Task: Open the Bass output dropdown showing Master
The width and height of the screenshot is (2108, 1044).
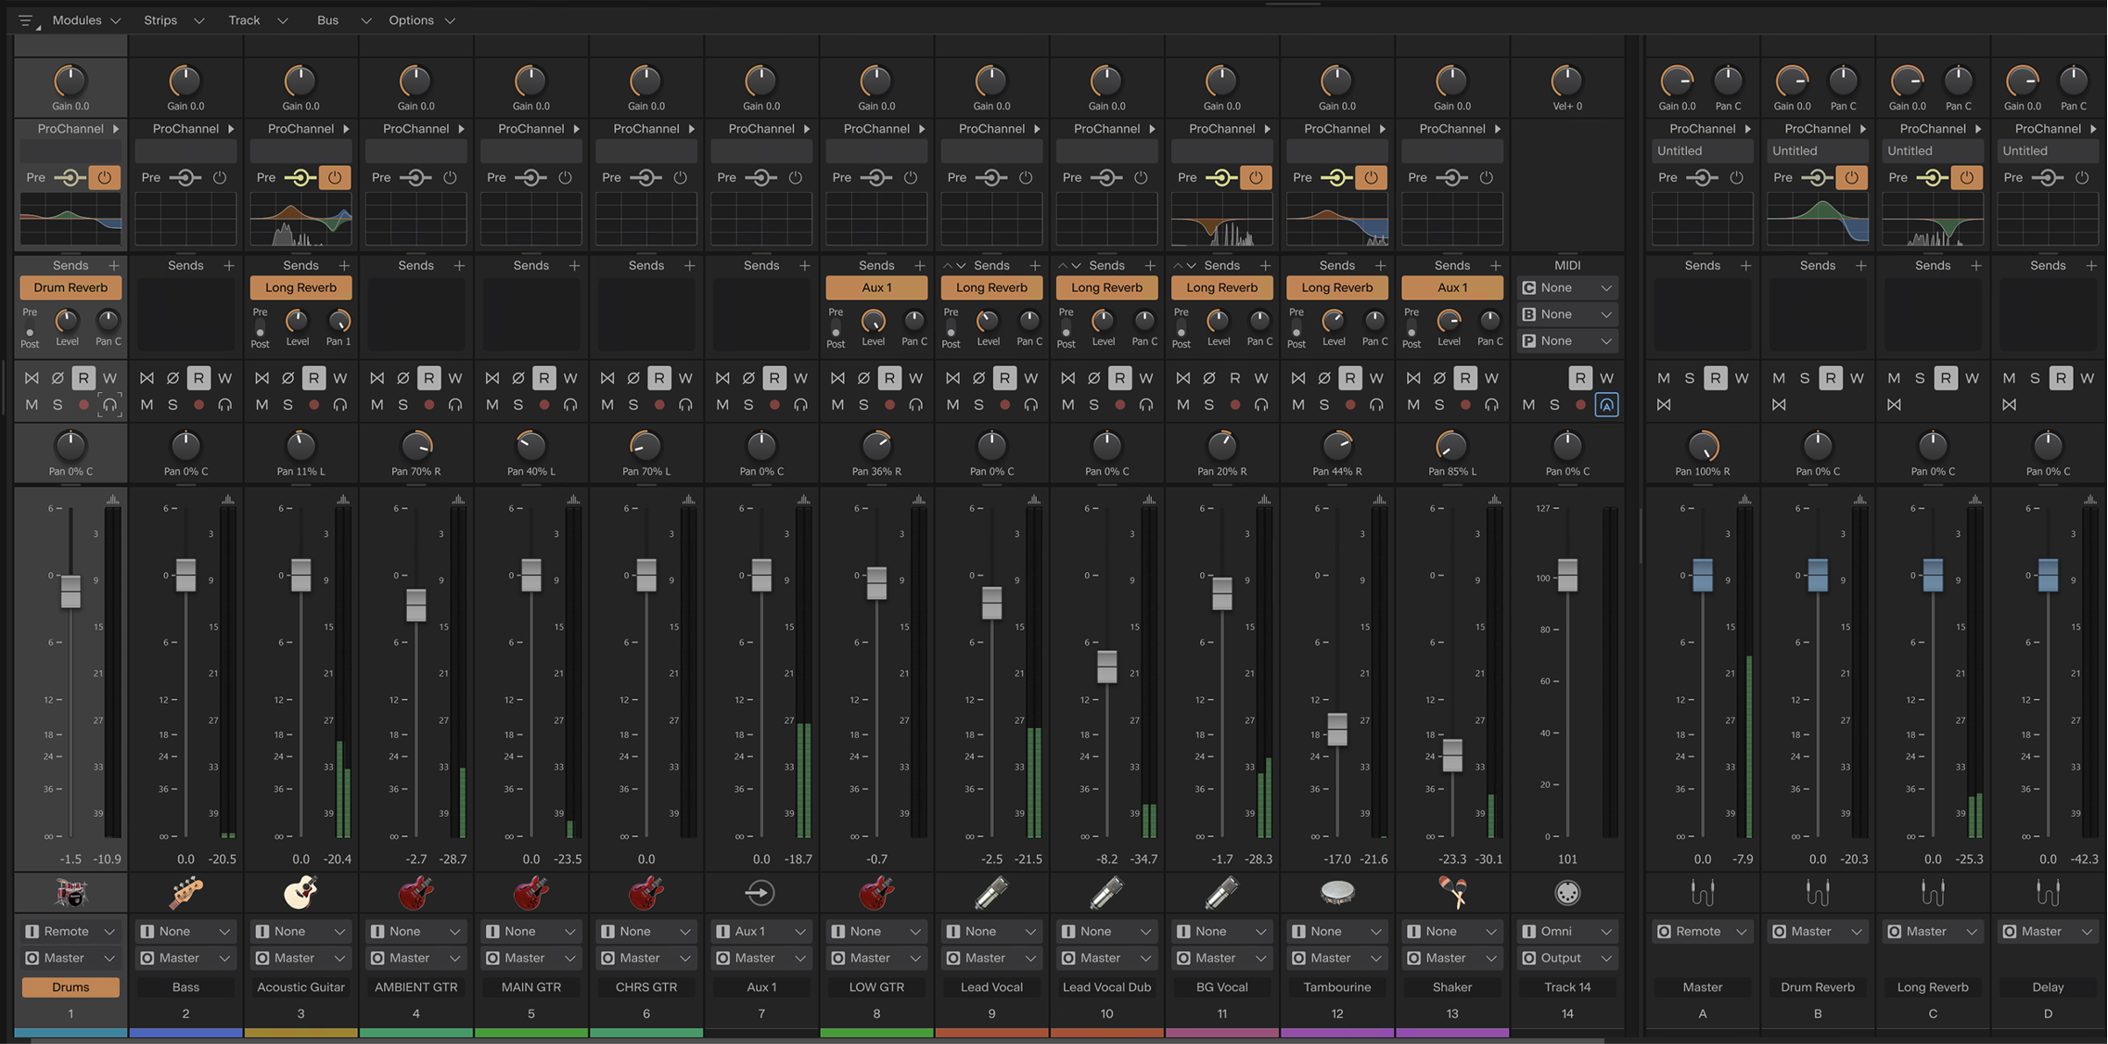Action: pyautogui.click(x=185, y=958)
